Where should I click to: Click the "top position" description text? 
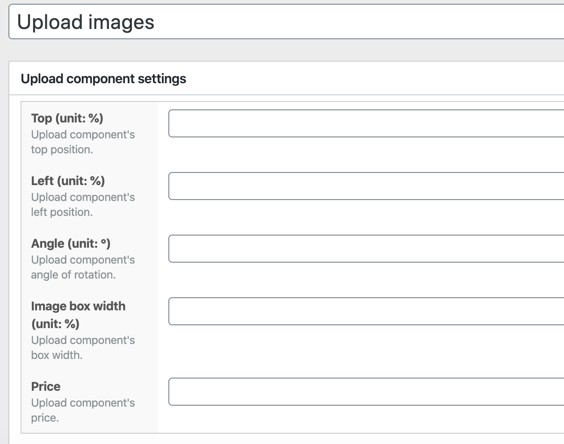click(62, 150)
